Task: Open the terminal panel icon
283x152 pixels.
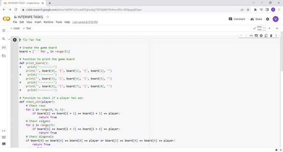Action: 4,144
